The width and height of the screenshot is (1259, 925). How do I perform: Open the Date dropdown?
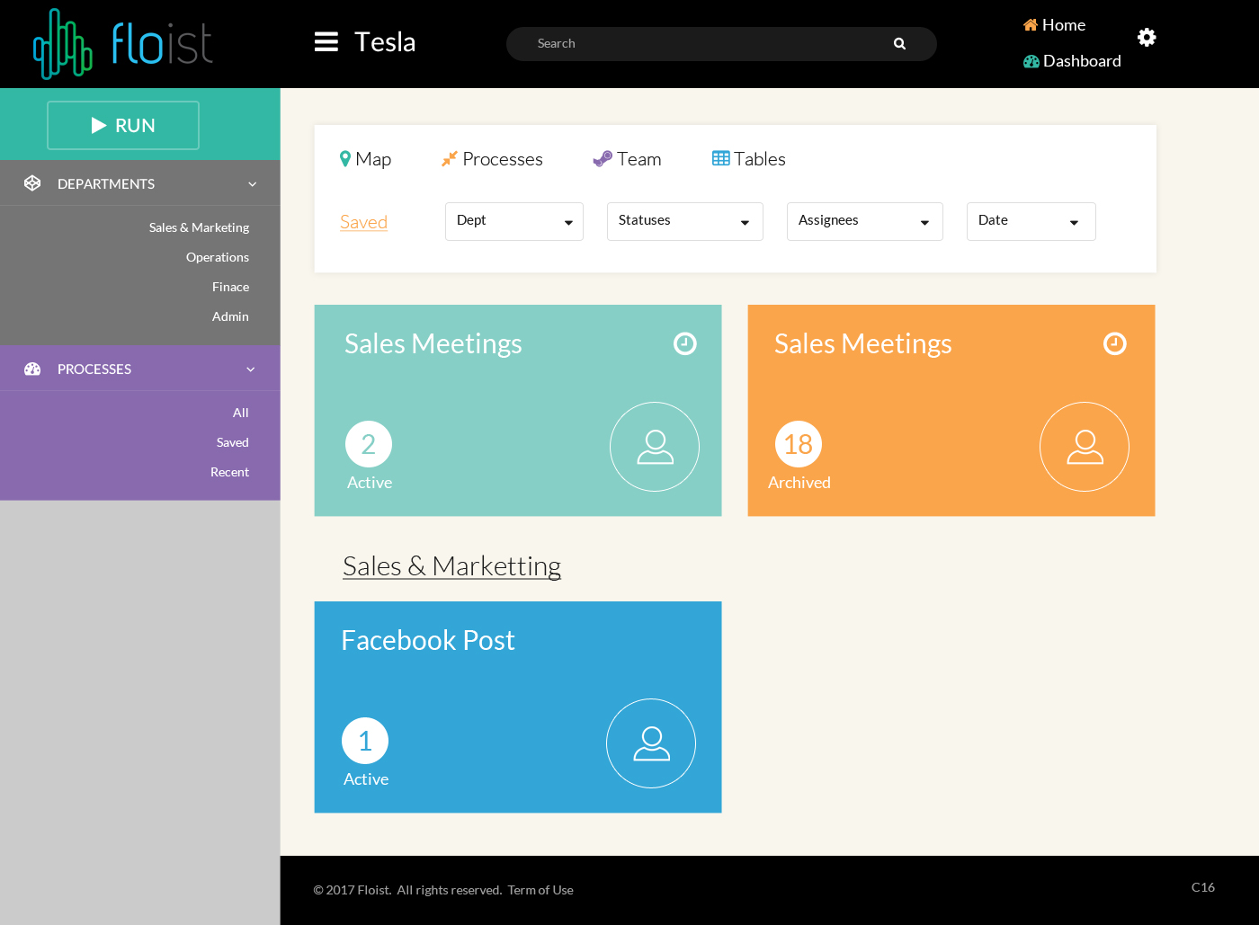[1031, 221]
